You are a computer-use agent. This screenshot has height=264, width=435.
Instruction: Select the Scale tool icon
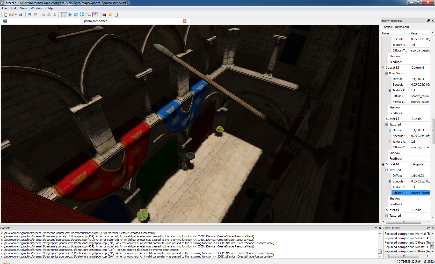point(82,14)
